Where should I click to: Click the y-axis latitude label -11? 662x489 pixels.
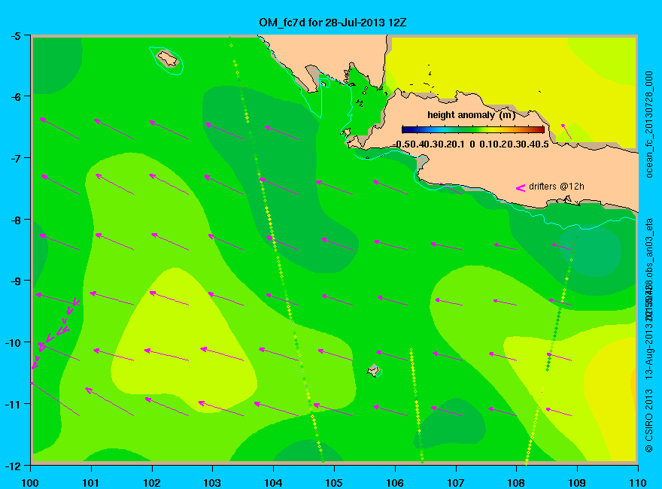coord(13,404)
